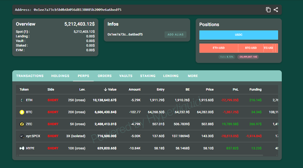Image resolution: width=303 pixels, height=168 pixels.
Task: Click the short address 0x1ee7a73c...6a6bedf5
Action: (125, 35)
